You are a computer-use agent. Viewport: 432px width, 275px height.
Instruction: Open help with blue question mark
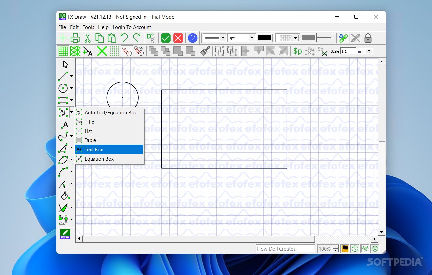(x=193, y=38)
